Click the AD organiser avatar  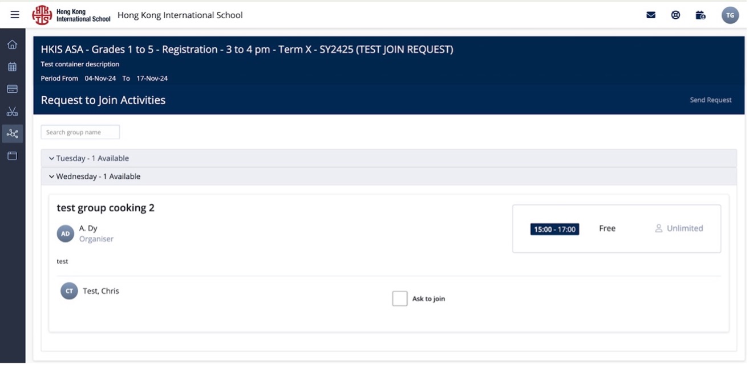pyautogui.click(x=66, y=233)
